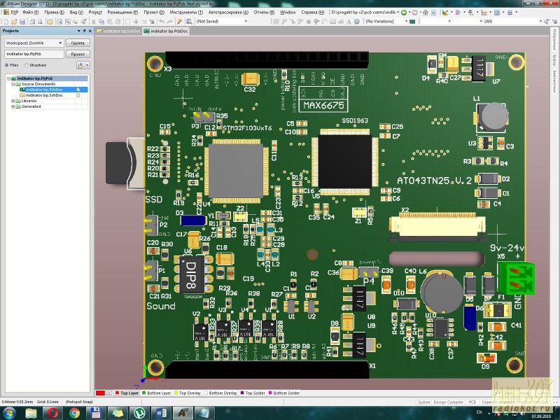Open the Размещение menu
This screenshot has height=420, width=560.
click(x=122, y=12)
